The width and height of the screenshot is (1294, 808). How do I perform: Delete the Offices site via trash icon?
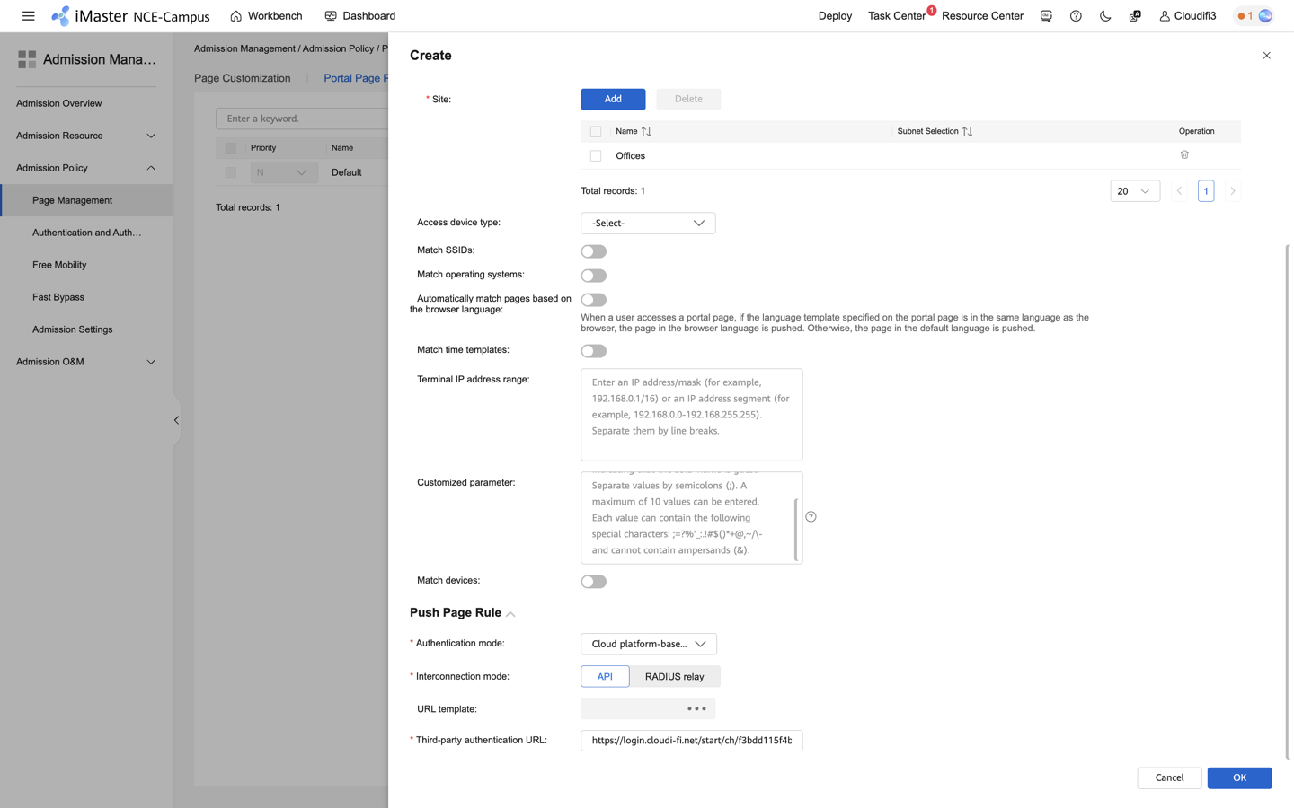click(1184, 154)
